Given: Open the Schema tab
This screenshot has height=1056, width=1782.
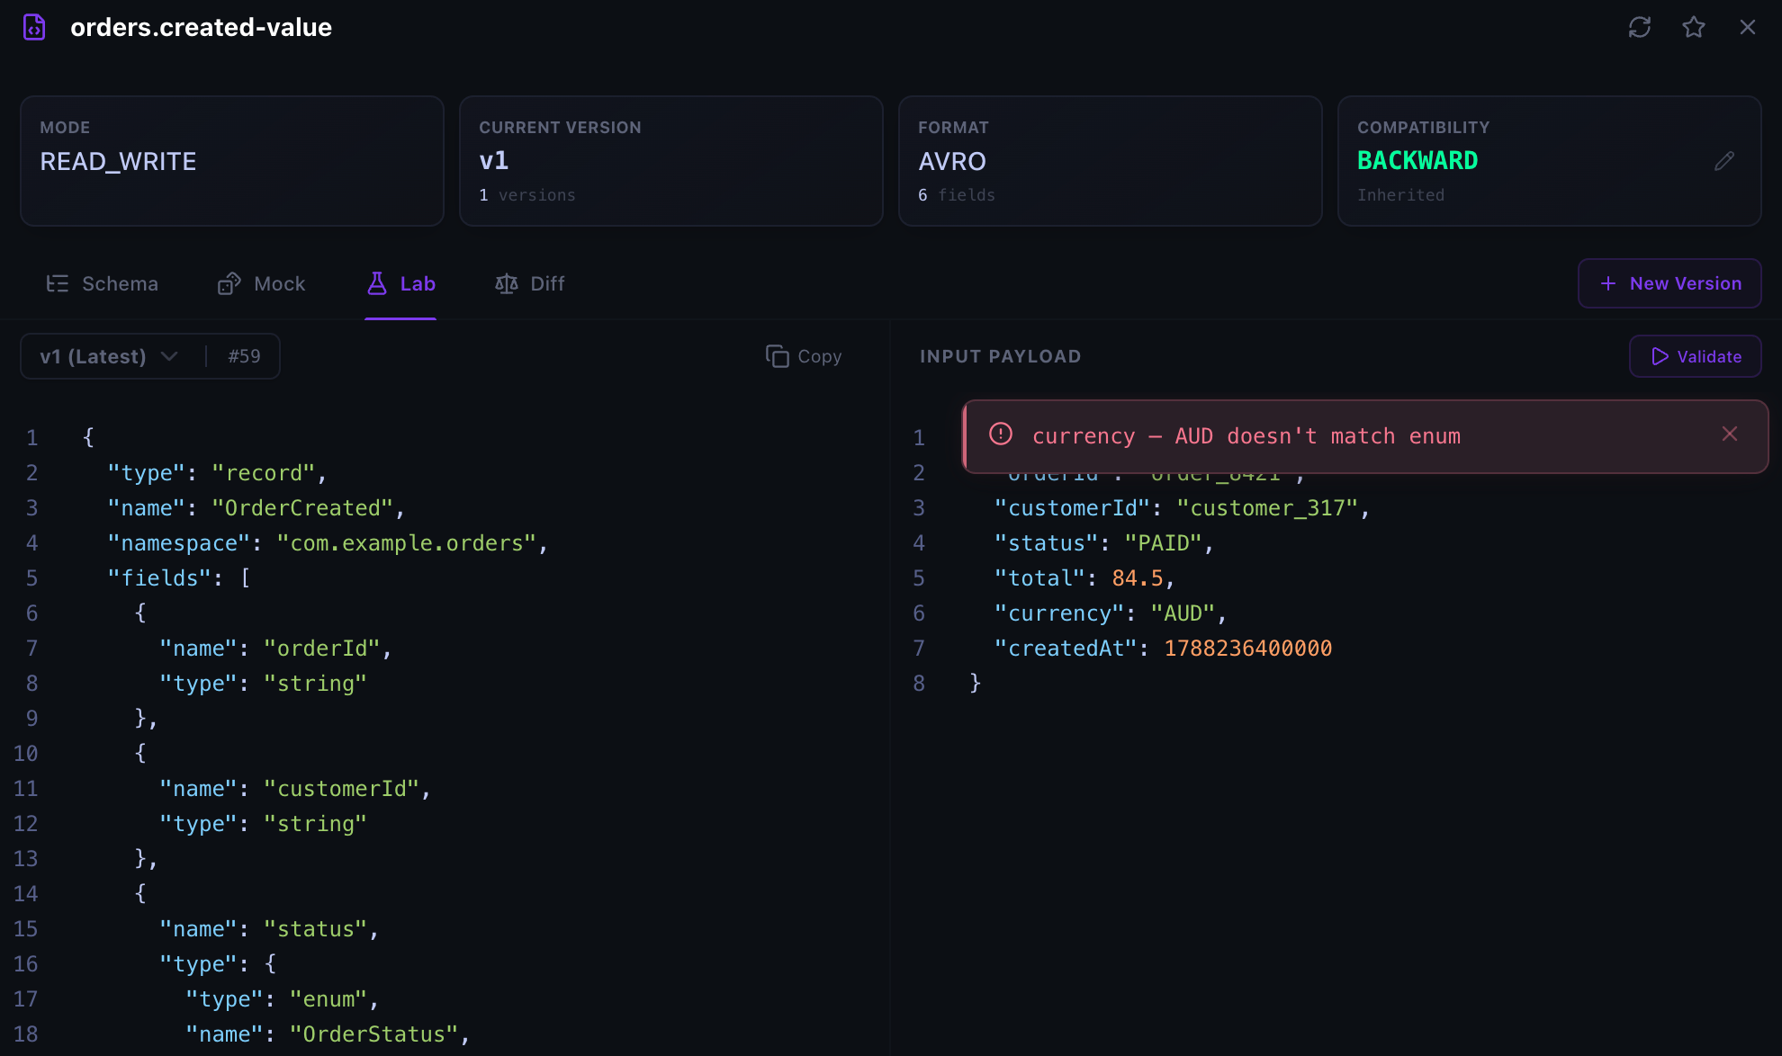Looking at the screenshot, I should pyautogui.click(x=102, y=283).
